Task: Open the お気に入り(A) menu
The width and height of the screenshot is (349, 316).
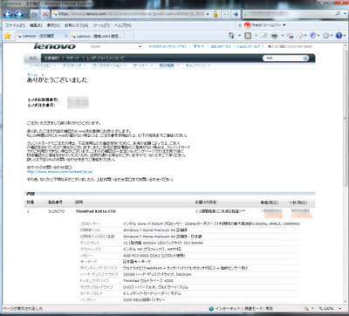Action: pos(76,25)
